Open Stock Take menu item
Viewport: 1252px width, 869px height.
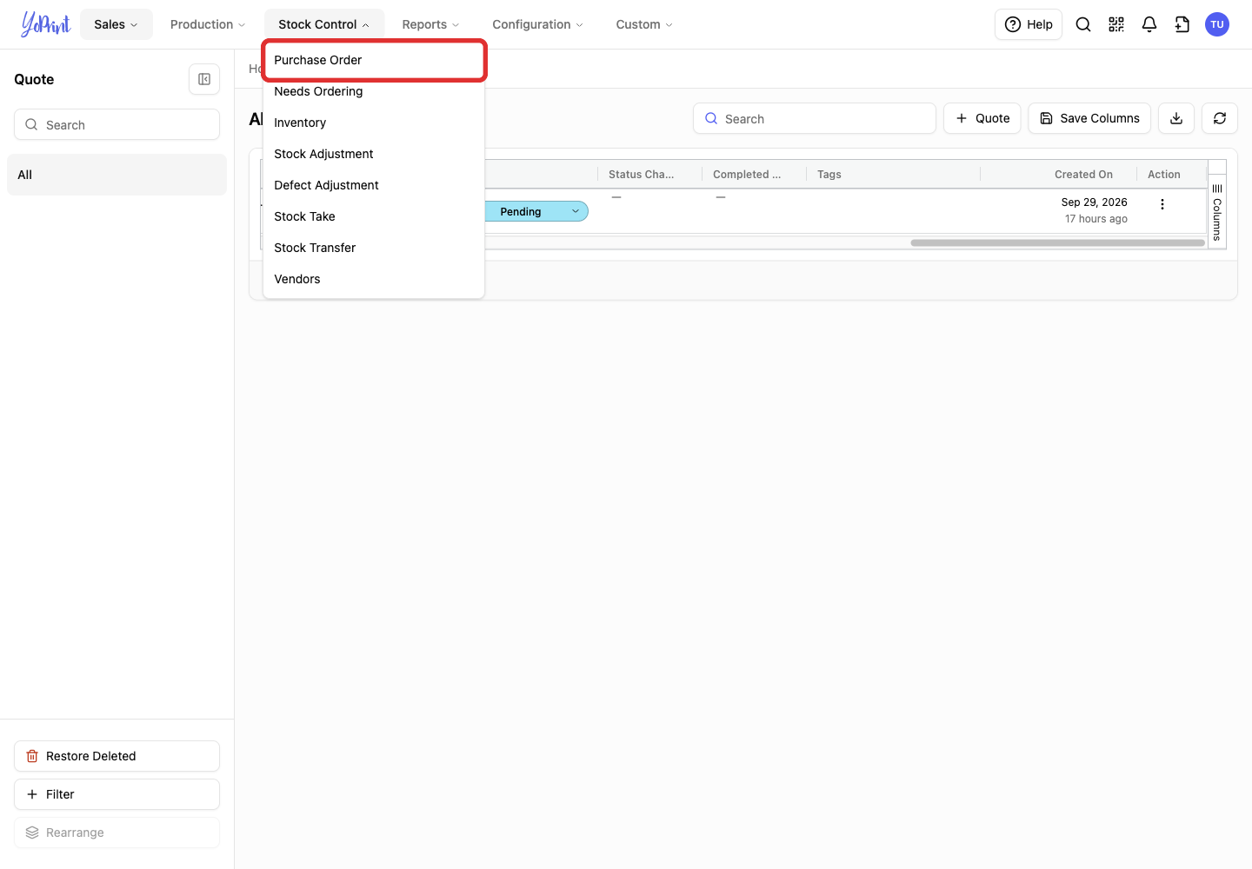tap(374, 216)
